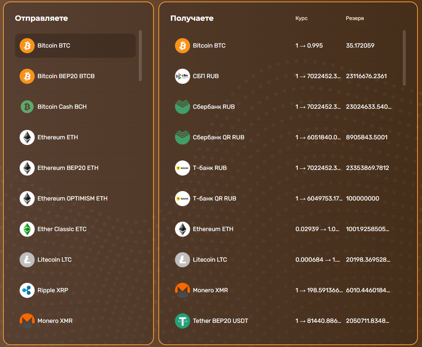The height and width of the screenshot is (347, 422).
Task: Click the send list scrollbar thumb
Action: [x=140, y=56]
